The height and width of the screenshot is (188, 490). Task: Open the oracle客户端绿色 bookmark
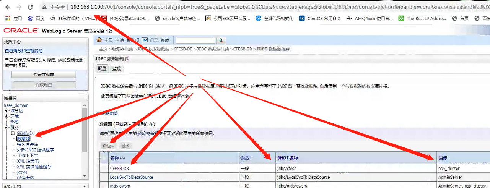177,18
